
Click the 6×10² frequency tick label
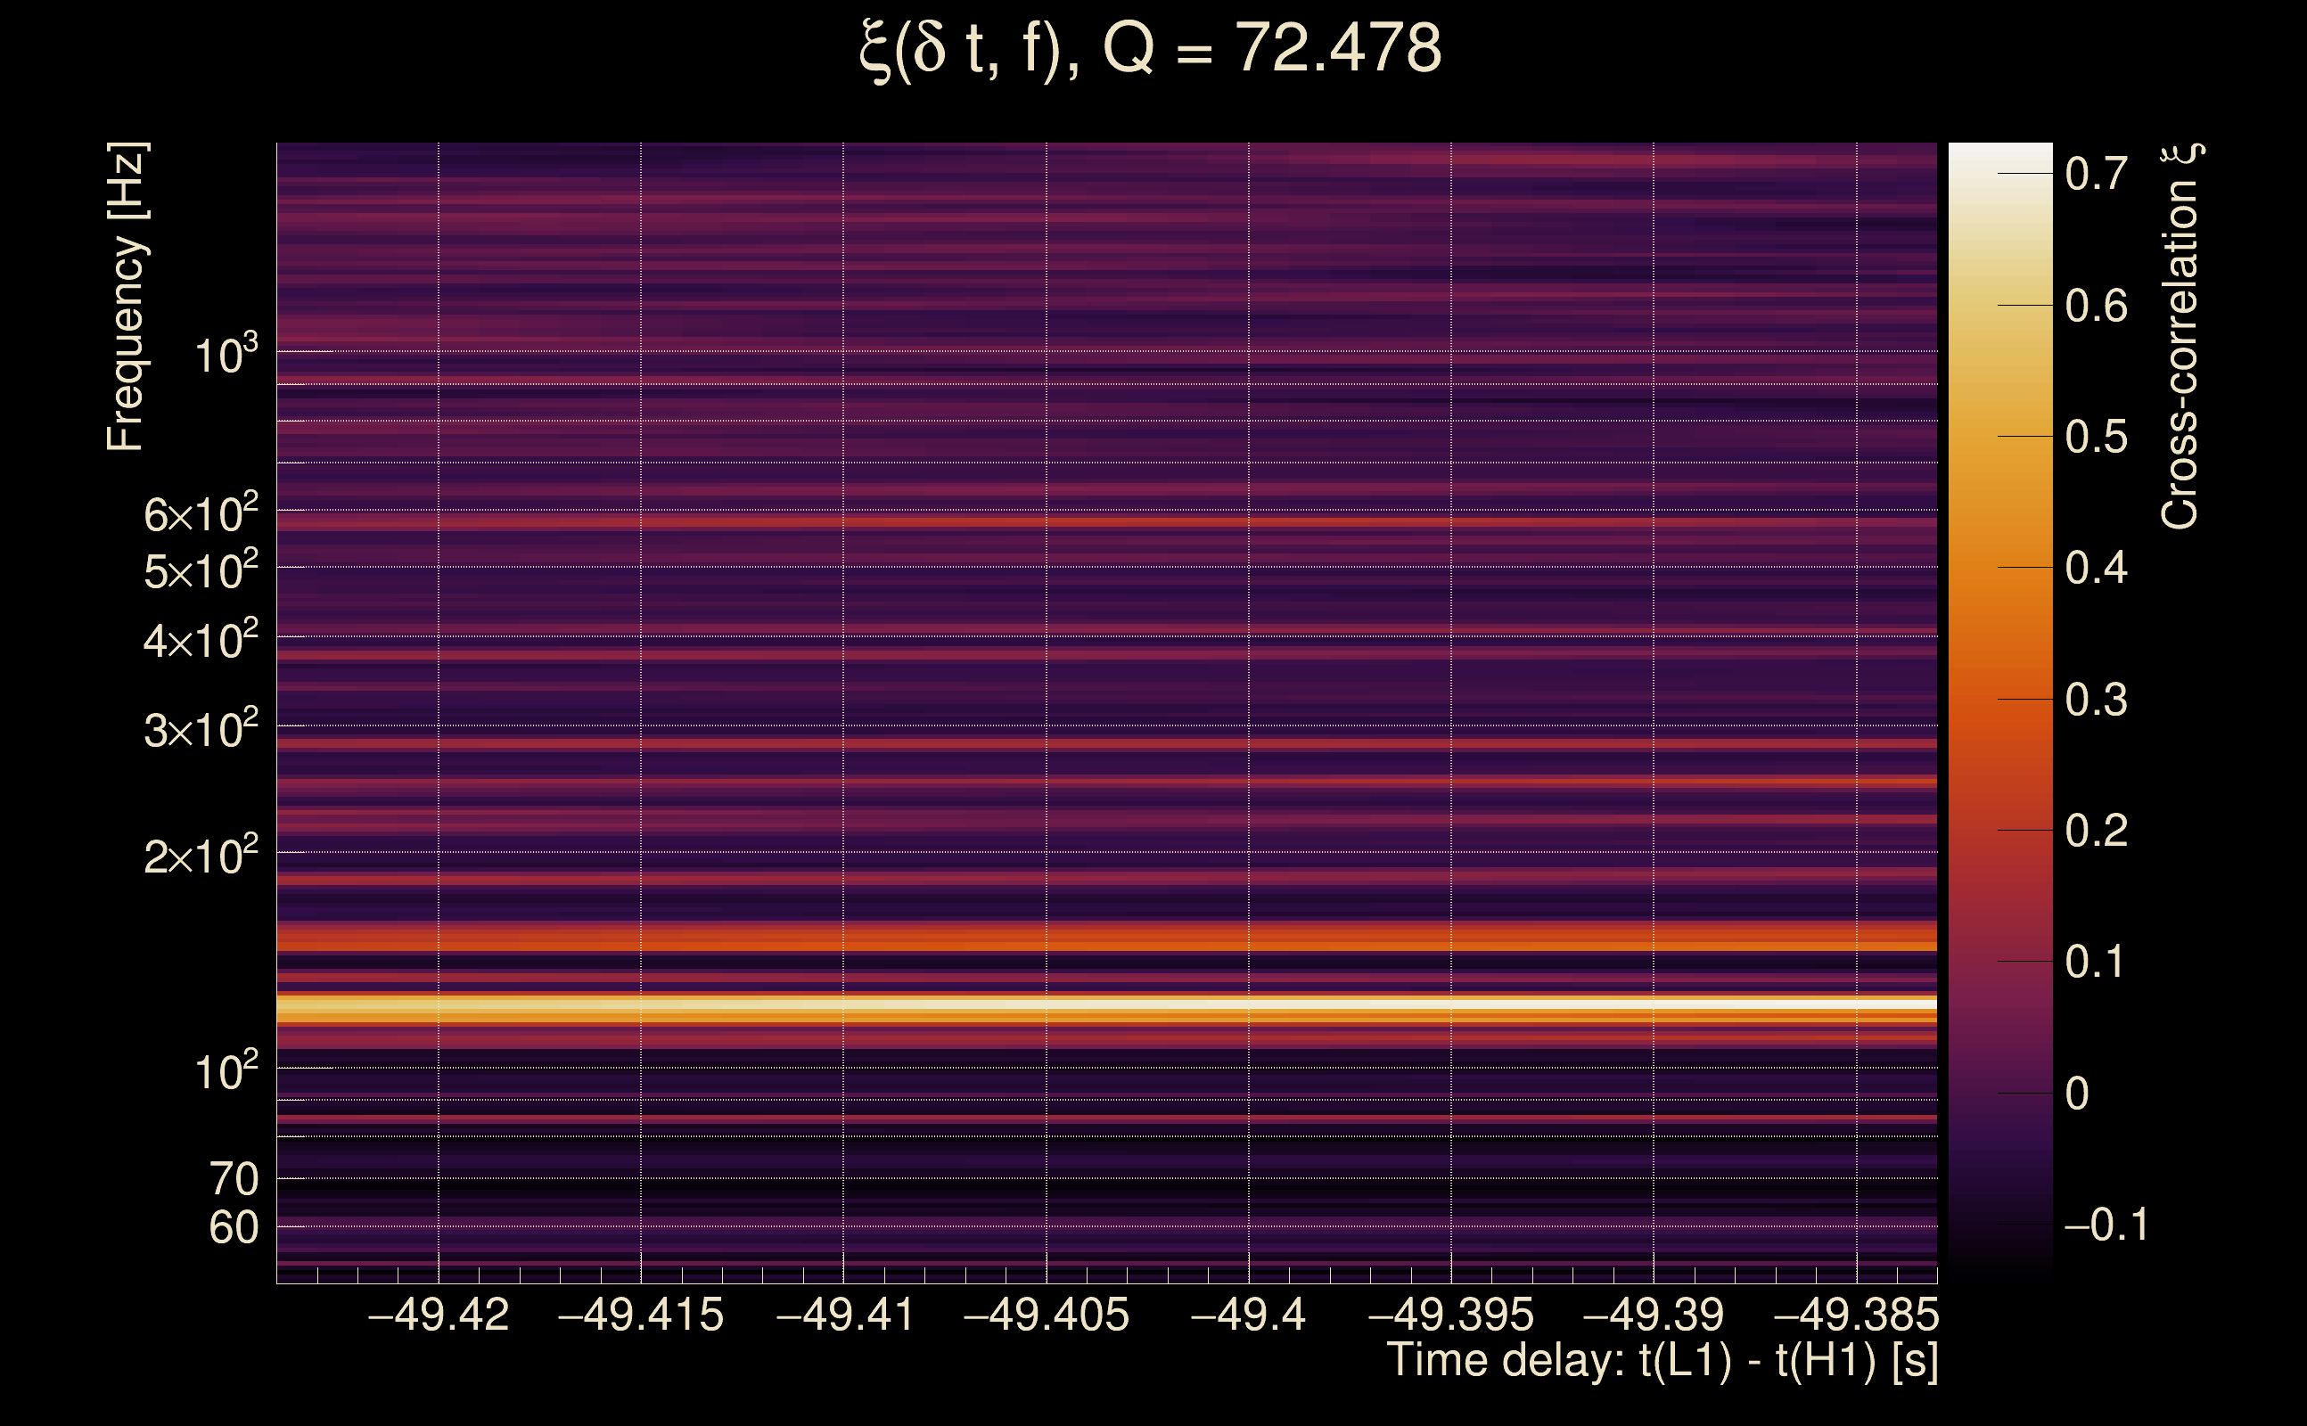pos(201,515)
